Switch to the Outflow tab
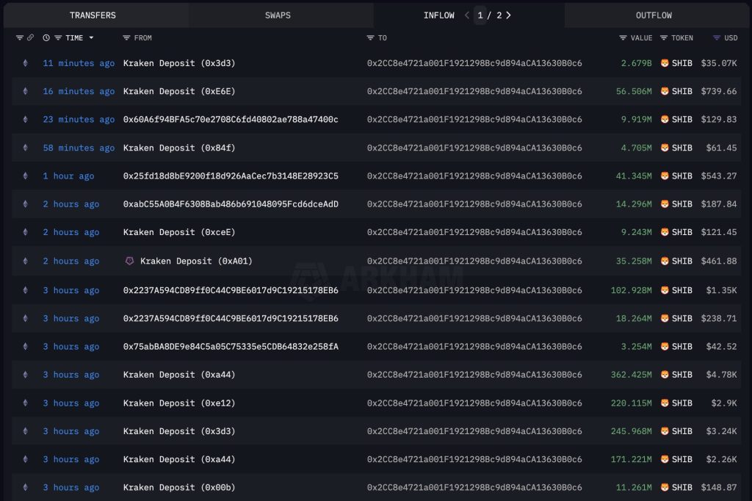Viewport: 752px width, 501px height. tap(654, 15)
